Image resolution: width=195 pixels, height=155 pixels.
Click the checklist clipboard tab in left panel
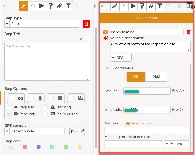pos(32,6)
